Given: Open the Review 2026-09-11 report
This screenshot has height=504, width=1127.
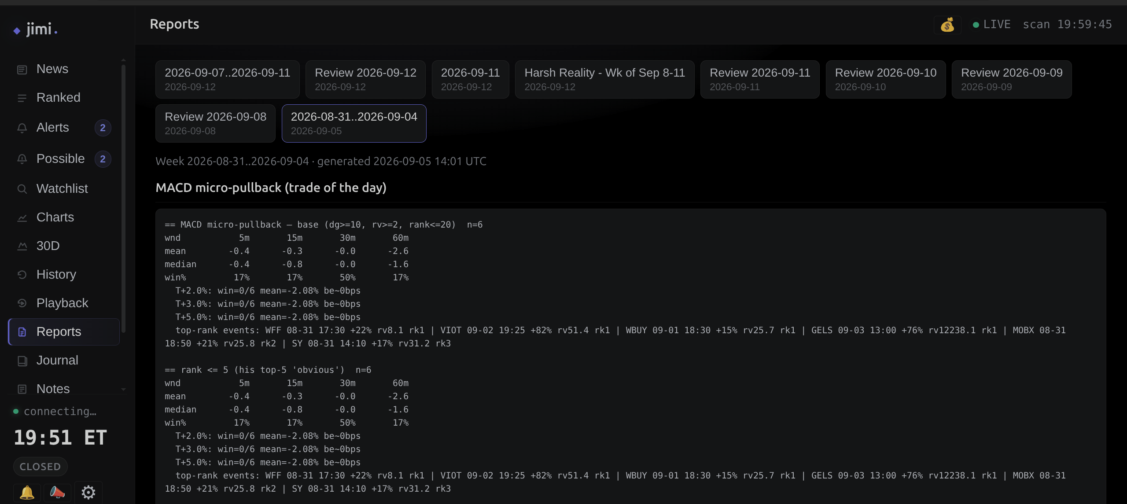Looking at the screenshot, I should [760, 79].
